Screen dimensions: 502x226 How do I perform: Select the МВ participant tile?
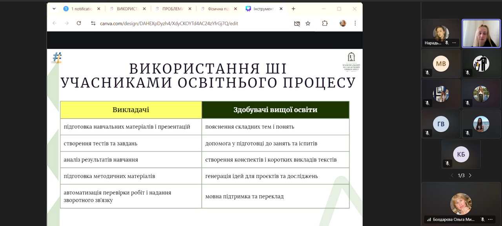(441, 64)
